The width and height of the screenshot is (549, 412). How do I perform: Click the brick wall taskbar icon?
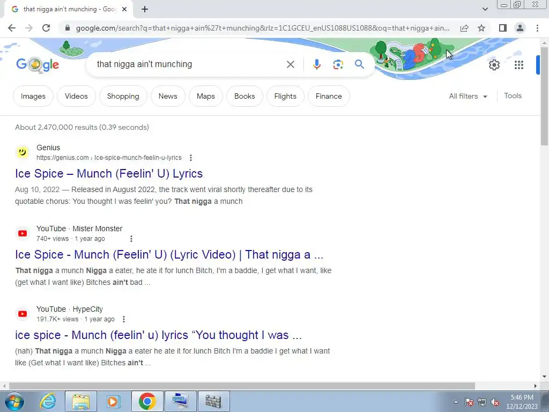(213, 401)
